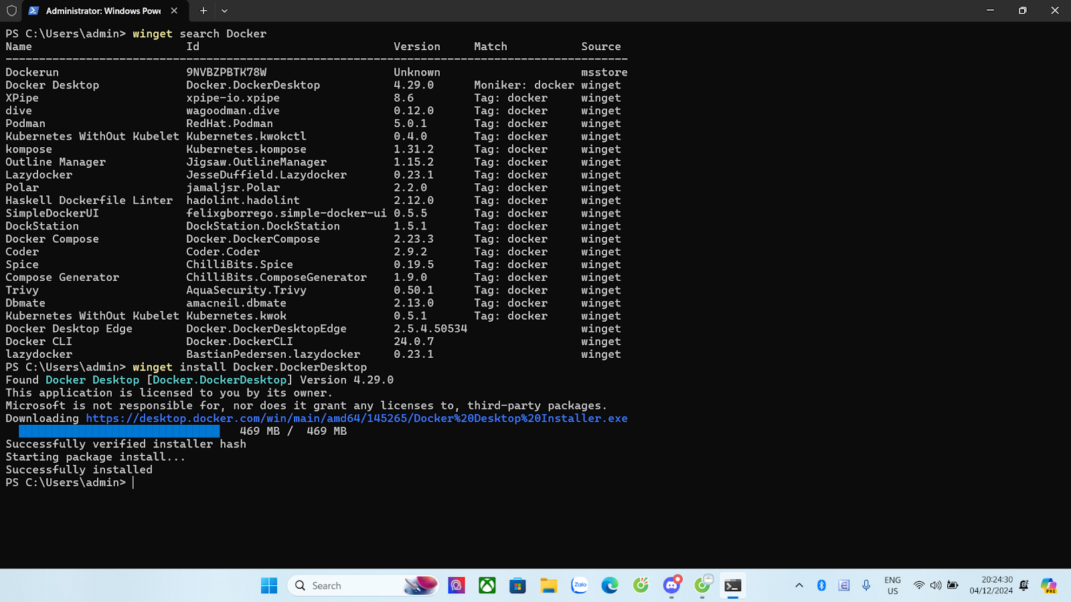This screenshot has height=602, width=1071.
Task: Open Bluetooth tray icon
Action: coord(821,585)
